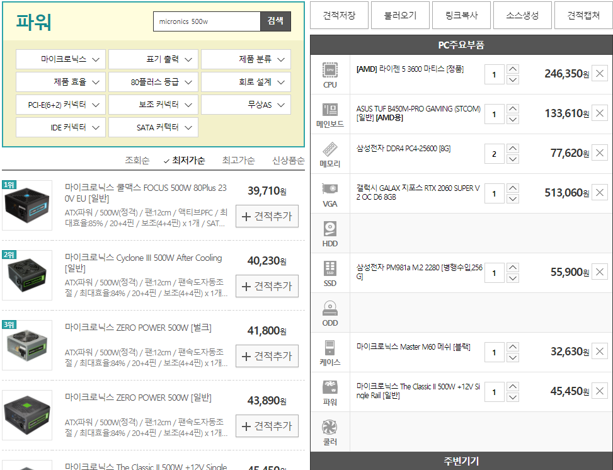Open the 무상AS filter dropdown
Image resolution: width=613 pixels, height=470 pixels.
[246, 105]
